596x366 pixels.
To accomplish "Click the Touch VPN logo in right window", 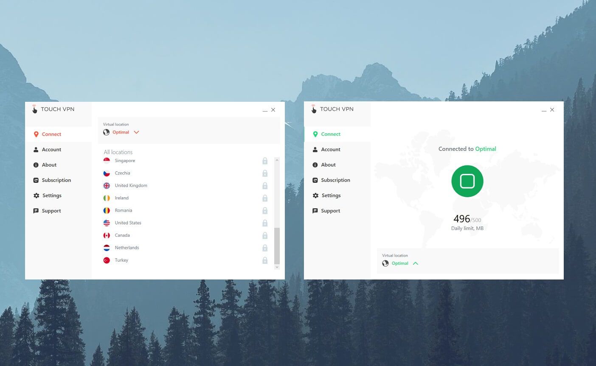I will tap(332, 109).
